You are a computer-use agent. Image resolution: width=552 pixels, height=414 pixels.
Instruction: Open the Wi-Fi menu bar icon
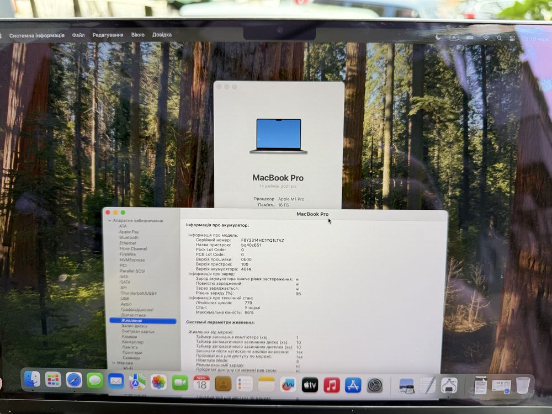486,38
